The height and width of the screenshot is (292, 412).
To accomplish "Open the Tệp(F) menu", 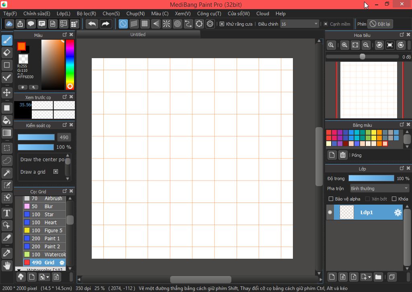I will tap(10, 14).
